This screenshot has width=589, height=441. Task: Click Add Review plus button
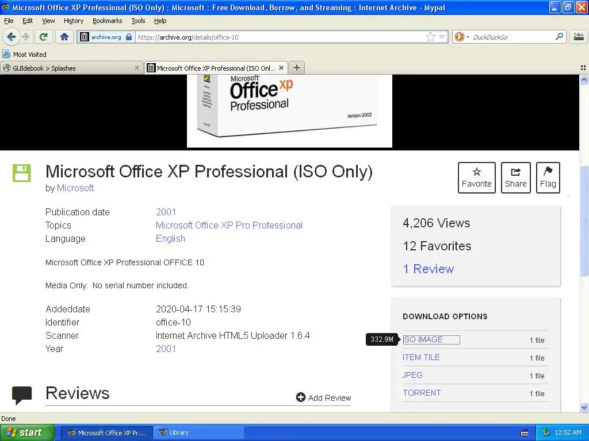coord(323,397)
